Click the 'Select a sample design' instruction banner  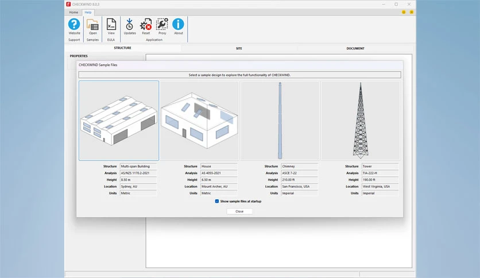(x=239, y=75)
